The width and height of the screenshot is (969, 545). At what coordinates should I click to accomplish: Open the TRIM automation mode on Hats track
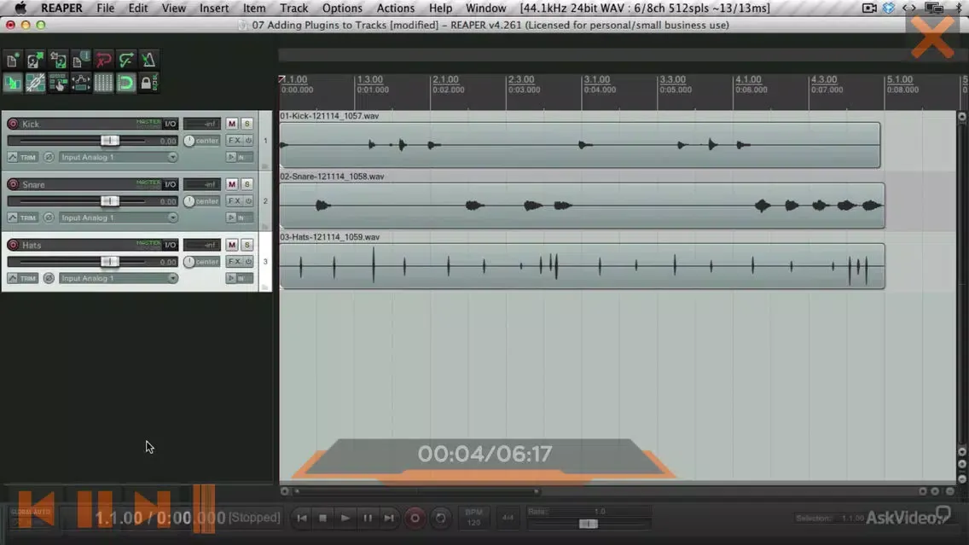[28, 279]
